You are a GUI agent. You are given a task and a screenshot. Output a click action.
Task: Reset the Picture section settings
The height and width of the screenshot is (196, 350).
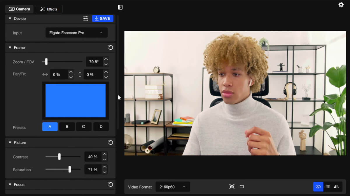tap(111, 143)
